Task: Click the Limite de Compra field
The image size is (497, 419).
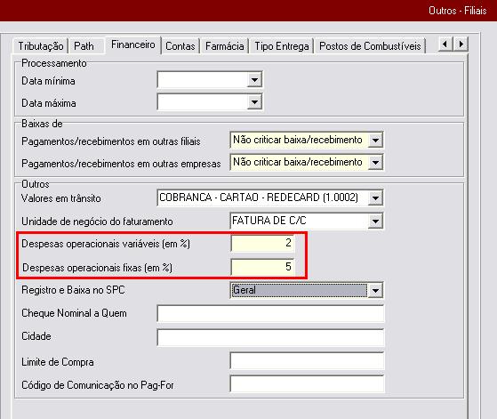Action: (307, 360)
